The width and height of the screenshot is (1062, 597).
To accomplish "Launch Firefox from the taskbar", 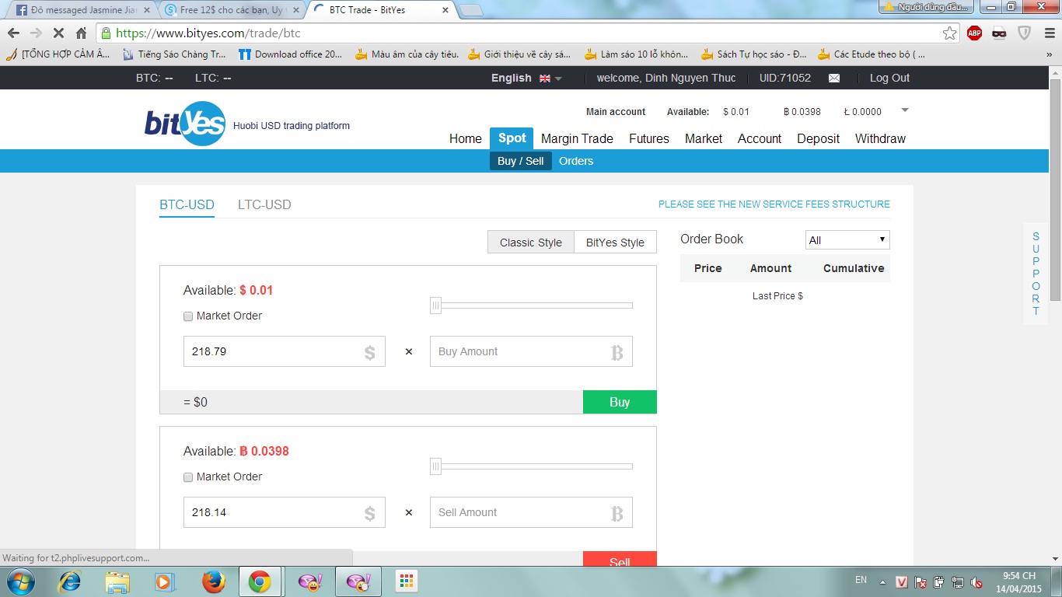I will (213, 581).
